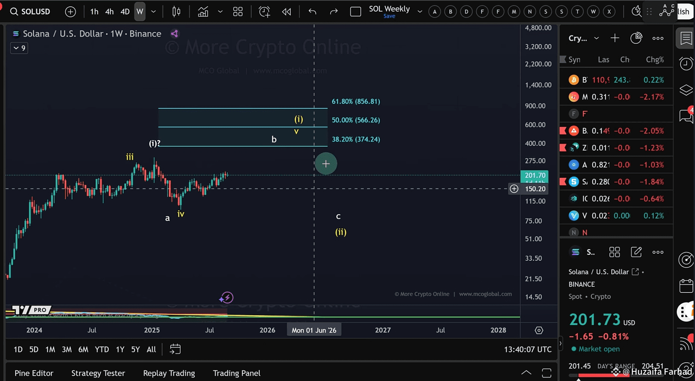Redo the chart action
The height and width of the screenshot is (381, 695).
(333, 12)
